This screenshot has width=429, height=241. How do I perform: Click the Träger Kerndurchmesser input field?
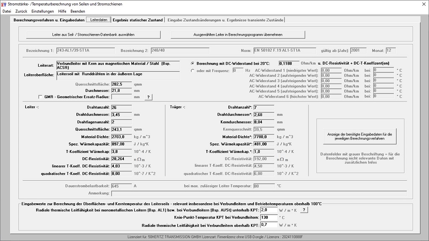coord(264,122)
